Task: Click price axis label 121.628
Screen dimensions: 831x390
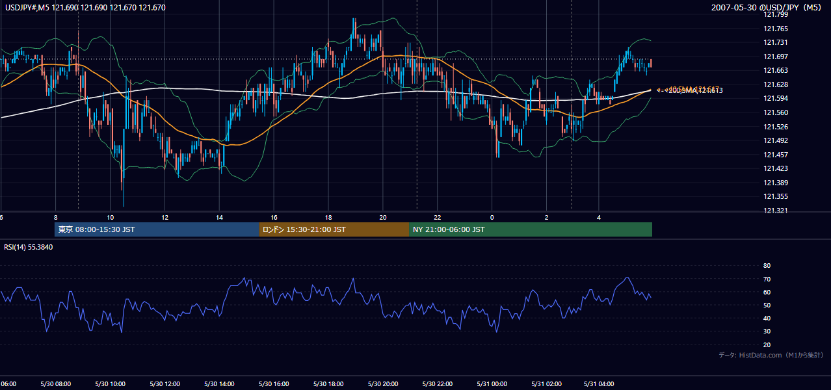Action: coord(776,84)
